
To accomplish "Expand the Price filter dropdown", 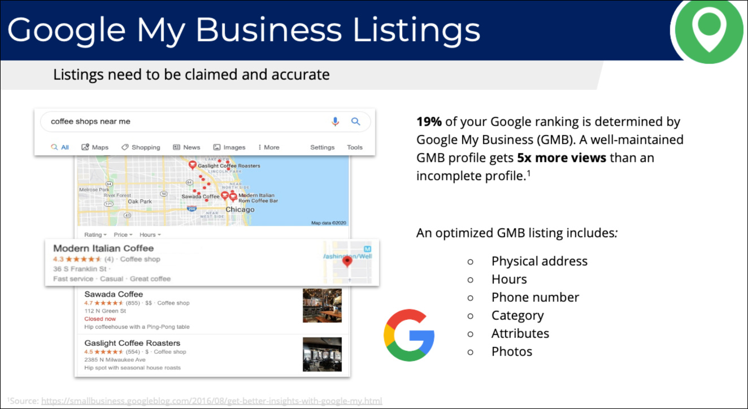I will point(123,234).
